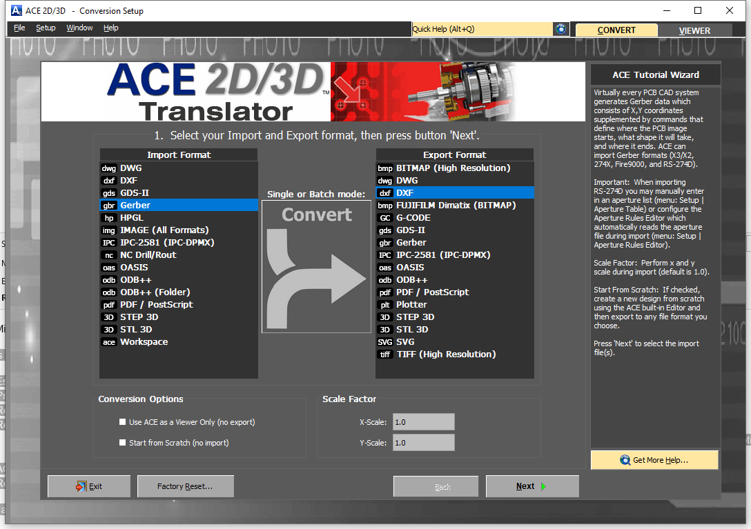Viewport: 751px width, 529px height.
Task: Select OASIS as export format
Action: [x=454, y=268]
